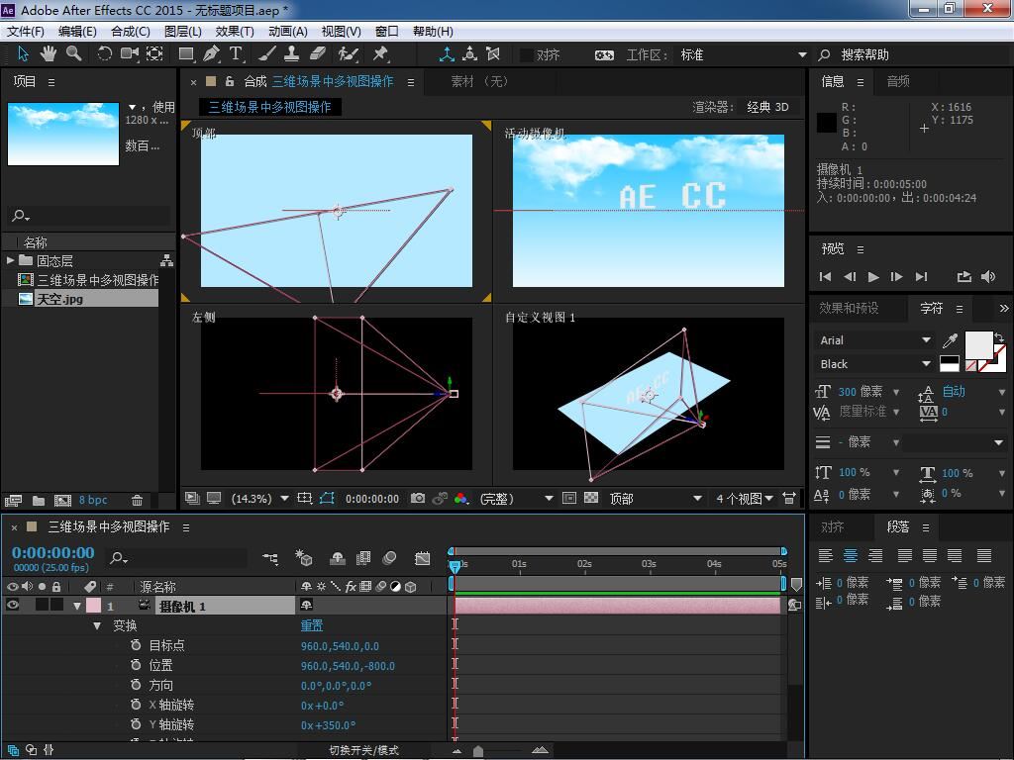Select the Roto Brush tool

pos(348,54)
